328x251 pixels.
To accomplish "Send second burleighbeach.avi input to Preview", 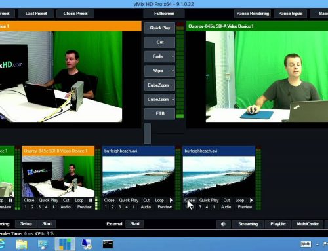I will 245,207.
